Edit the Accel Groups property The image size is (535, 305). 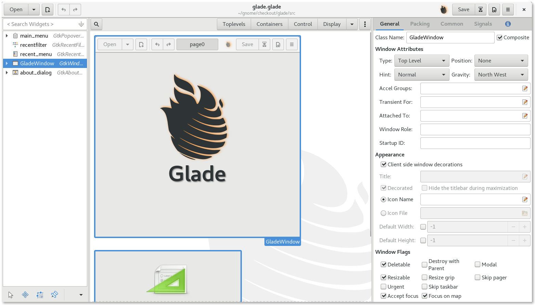coord(525,88)
